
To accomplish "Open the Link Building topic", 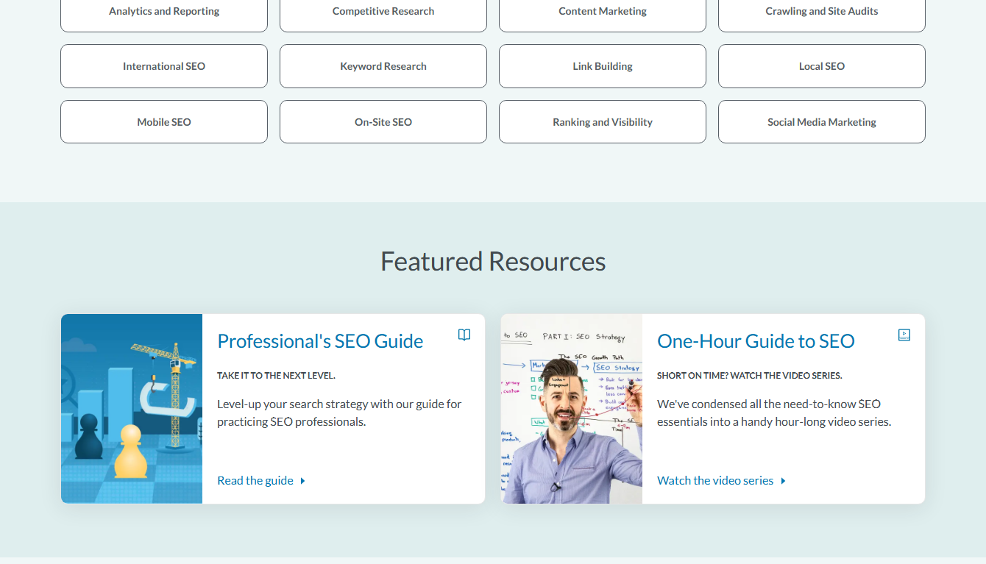I will click(x=603, y=66).
